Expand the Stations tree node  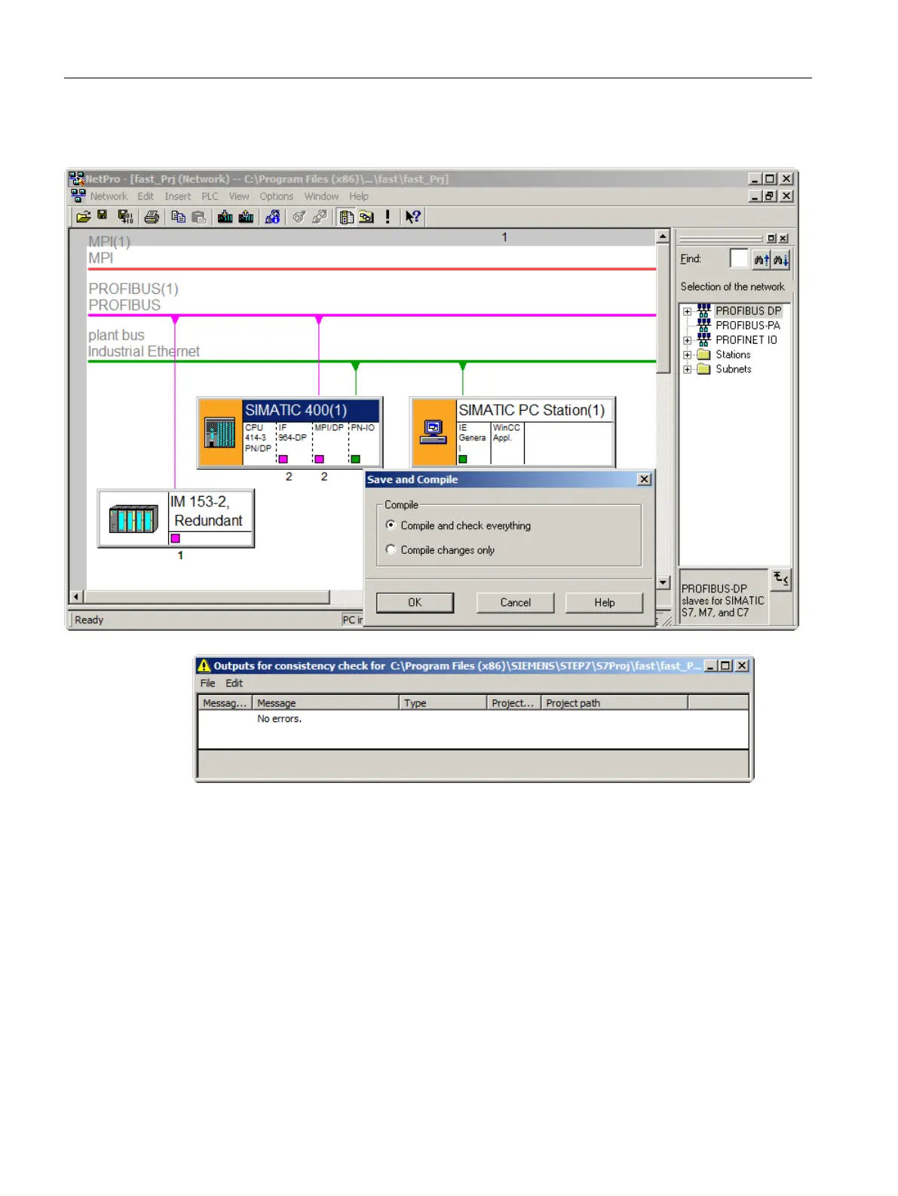pyautogui.click(x=687, y=355)
